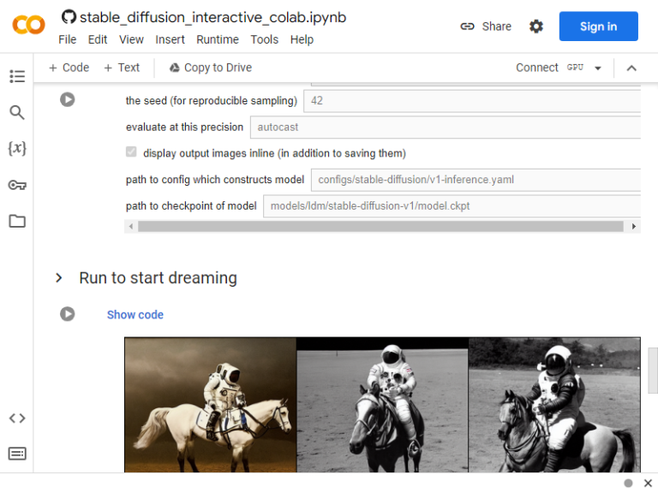Click 'the seed (for reproducible sampling)' label

point(212,101)
